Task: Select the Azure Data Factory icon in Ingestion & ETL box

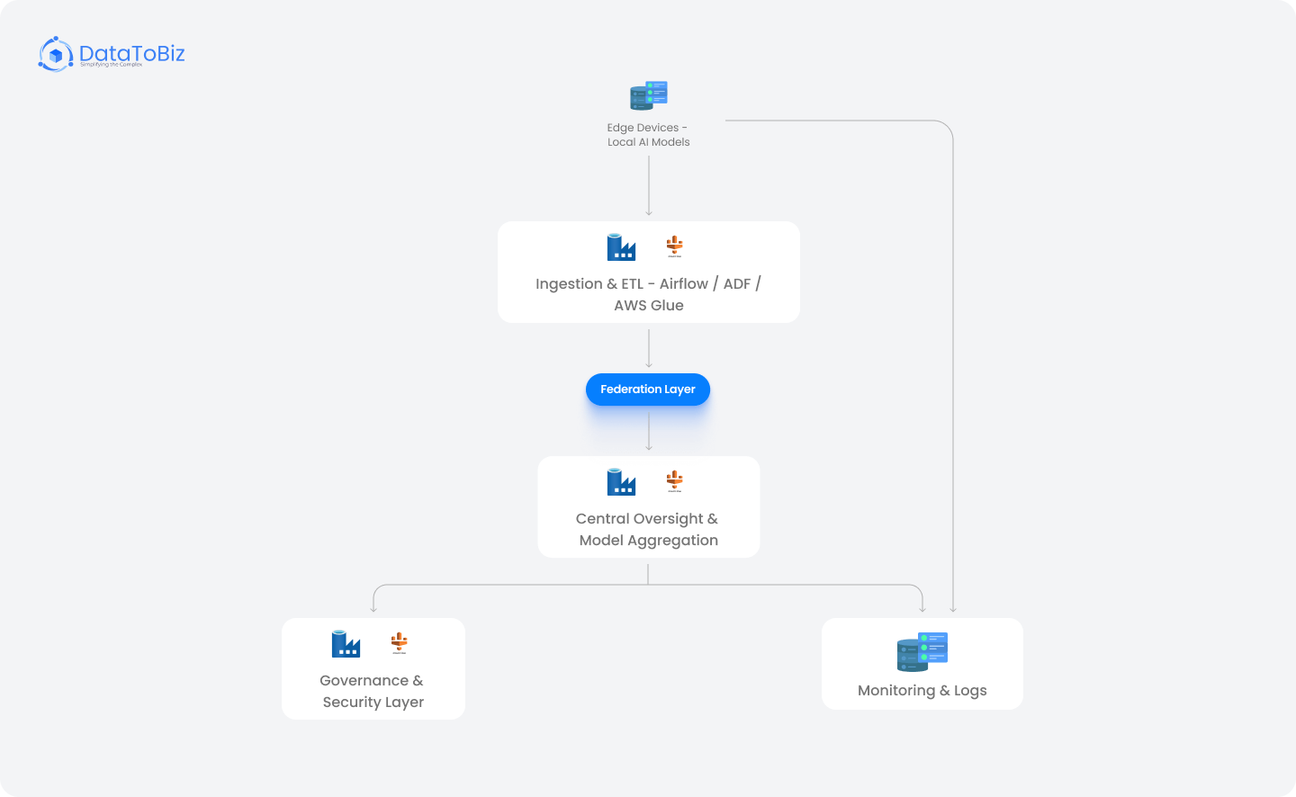Action: 621,245
